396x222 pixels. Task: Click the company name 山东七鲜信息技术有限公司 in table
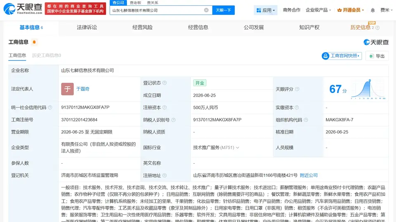[87, 70]
